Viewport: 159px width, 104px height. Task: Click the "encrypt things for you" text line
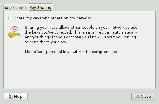(x=80, y=37)
